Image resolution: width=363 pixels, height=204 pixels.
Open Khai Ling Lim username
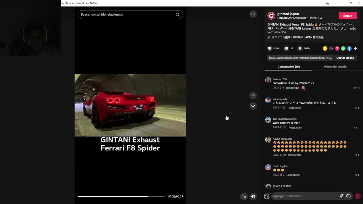coord(280,166)
